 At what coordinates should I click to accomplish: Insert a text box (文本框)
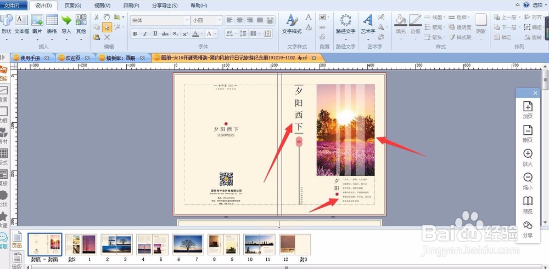coord(22,25)
